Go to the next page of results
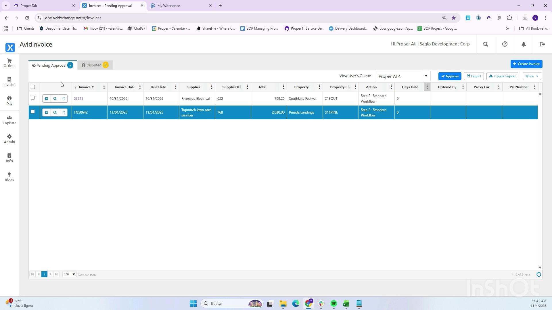The width and height of the screenshot is (552, 310). point(51,274)
